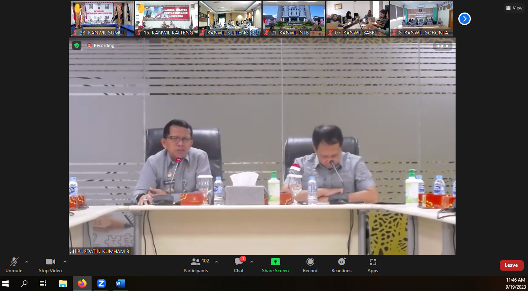Open the Chat panel
The height and width of the screenshot is (291, 528).
click(x=239, y=265)
